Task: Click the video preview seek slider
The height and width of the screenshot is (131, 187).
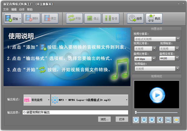Action: 156,112
